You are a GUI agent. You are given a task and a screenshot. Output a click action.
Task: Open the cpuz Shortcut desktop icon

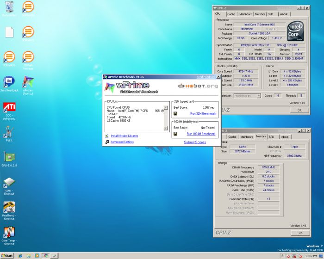coord(9,186)
